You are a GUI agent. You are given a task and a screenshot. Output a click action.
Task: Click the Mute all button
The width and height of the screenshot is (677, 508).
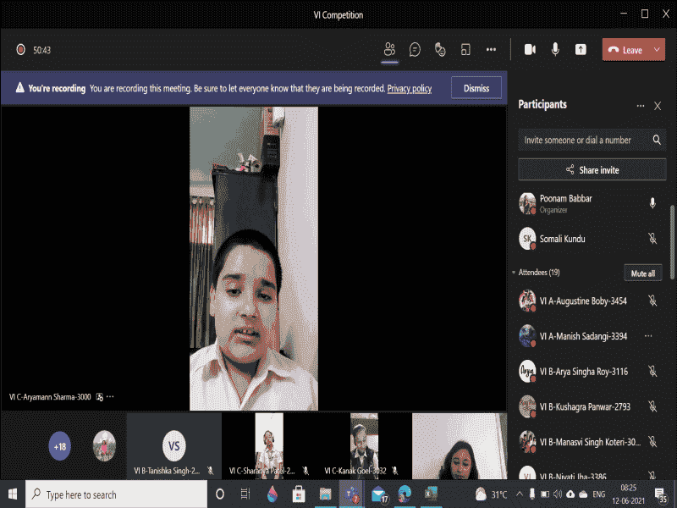pos(643,273)
